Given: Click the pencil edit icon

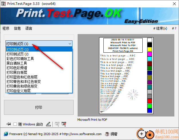Looking at the screenshot, I should (x=48, y=124).
